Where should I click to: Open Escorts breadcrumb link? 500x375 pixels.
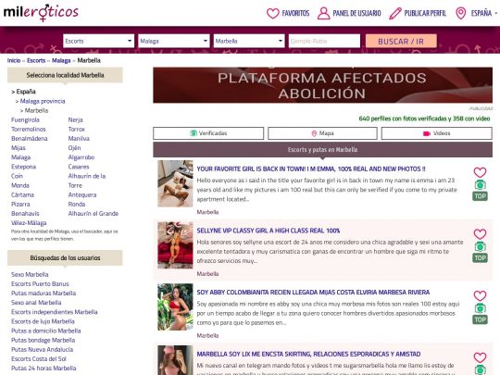point(36,60)
